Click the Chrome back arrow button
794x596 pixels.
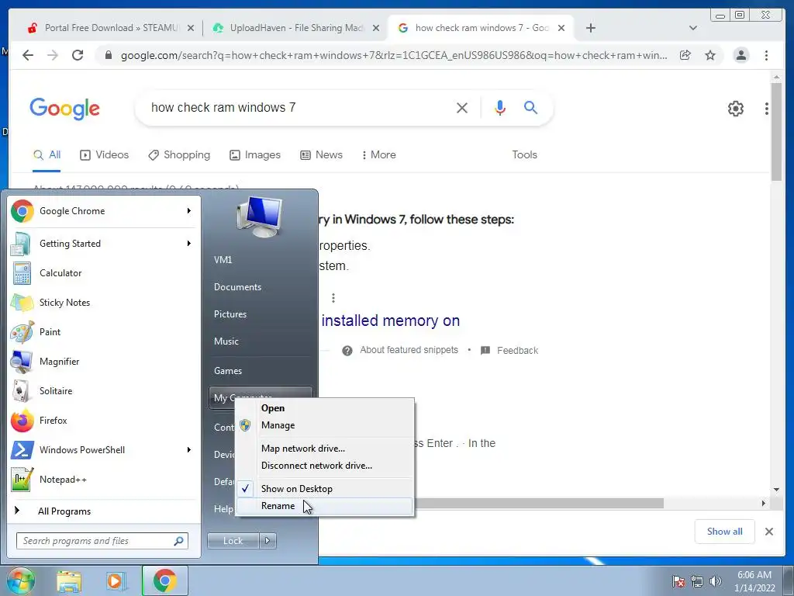coord(28,55)
